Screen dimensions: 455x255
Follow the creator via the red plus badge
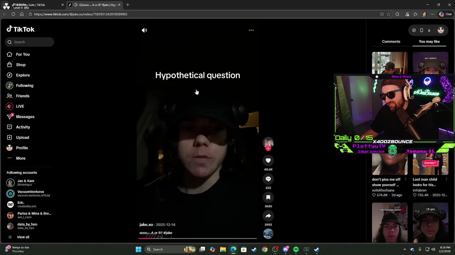point(268,149)
